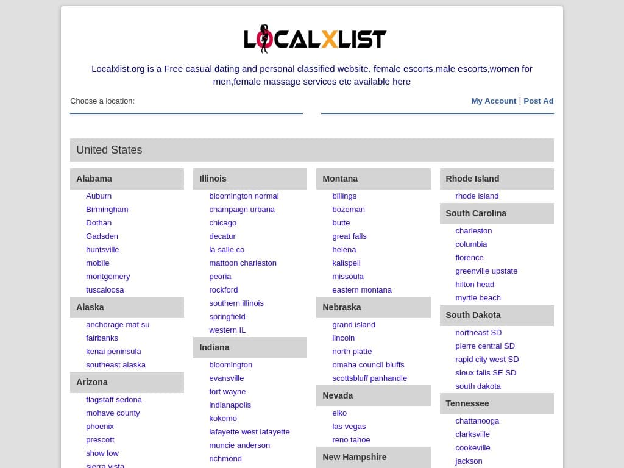This screenshot has height=468, width=624.
Task: Click the las vegas link
Action: pyautogui.click(x=349, y=426)
